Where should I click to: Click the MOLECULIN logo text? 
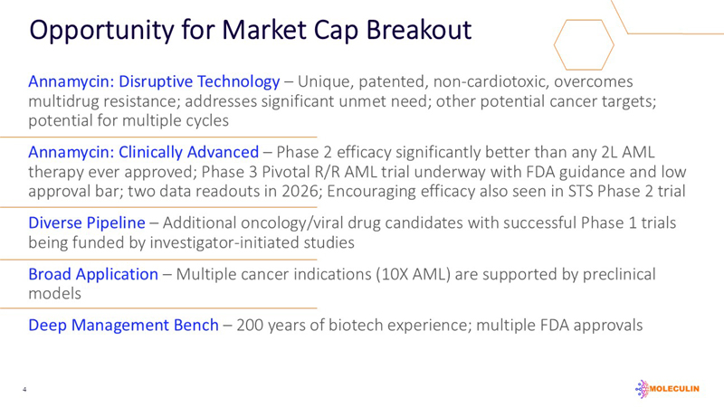point(679,390)
